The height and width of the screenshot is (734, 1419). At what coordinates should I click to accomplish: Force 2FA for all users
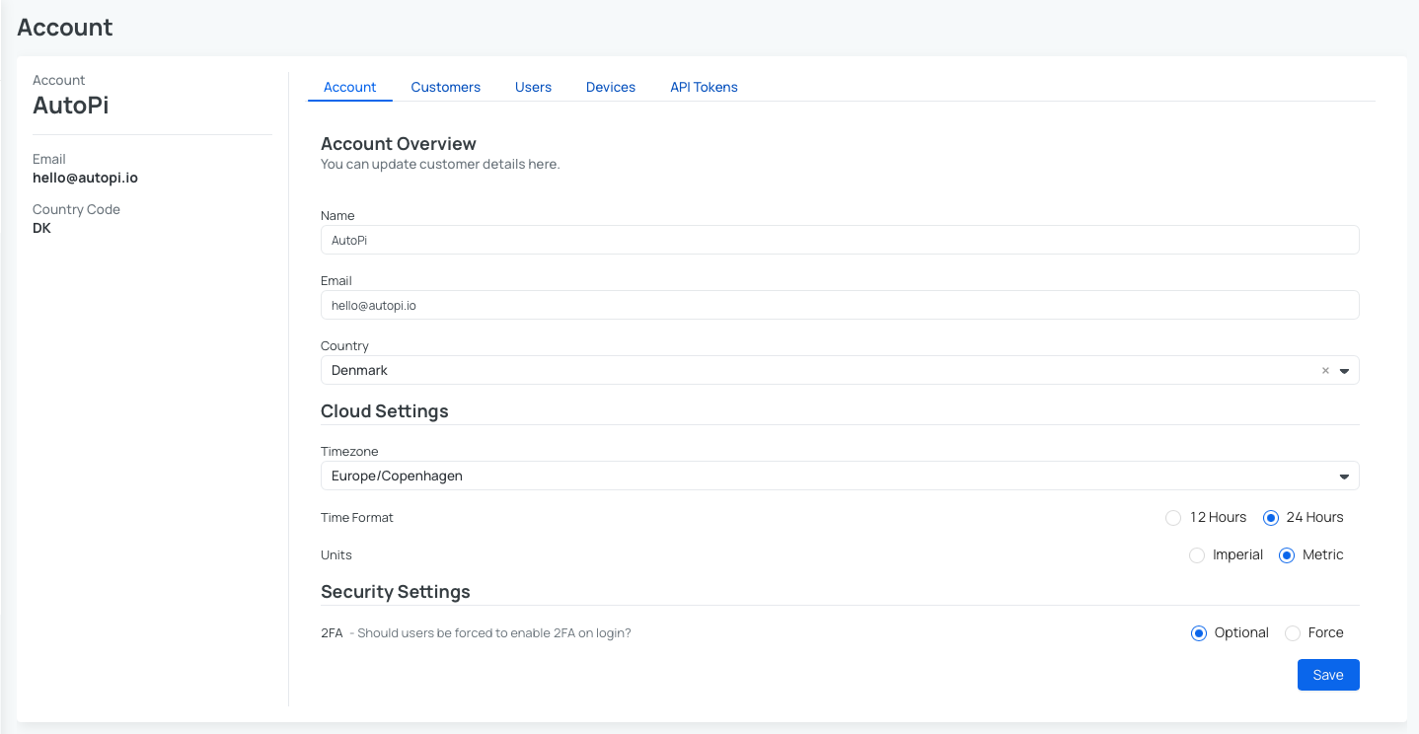click(x=1293, y=632)
